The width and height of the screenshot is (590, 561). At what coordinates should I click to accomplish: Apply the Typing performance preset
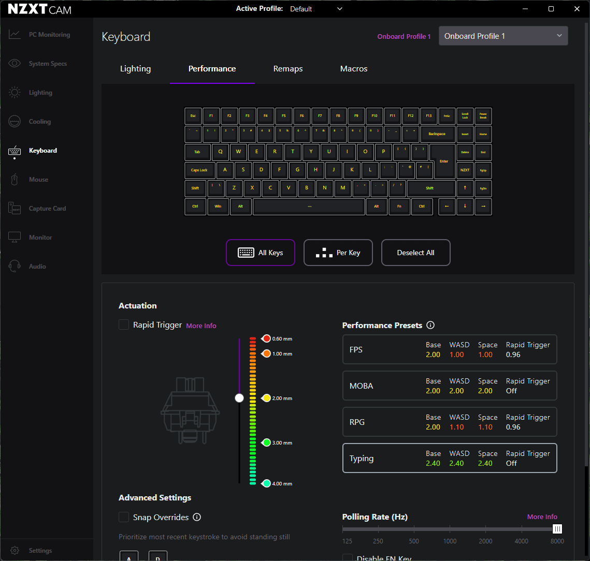click(x=450, y=458)
